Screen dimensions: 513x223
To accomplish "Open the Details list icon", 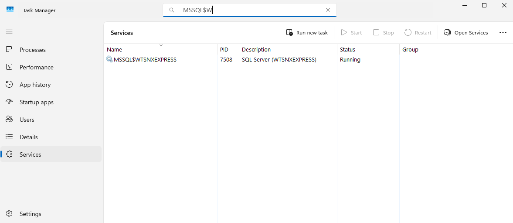I will (x=9, y=137).
